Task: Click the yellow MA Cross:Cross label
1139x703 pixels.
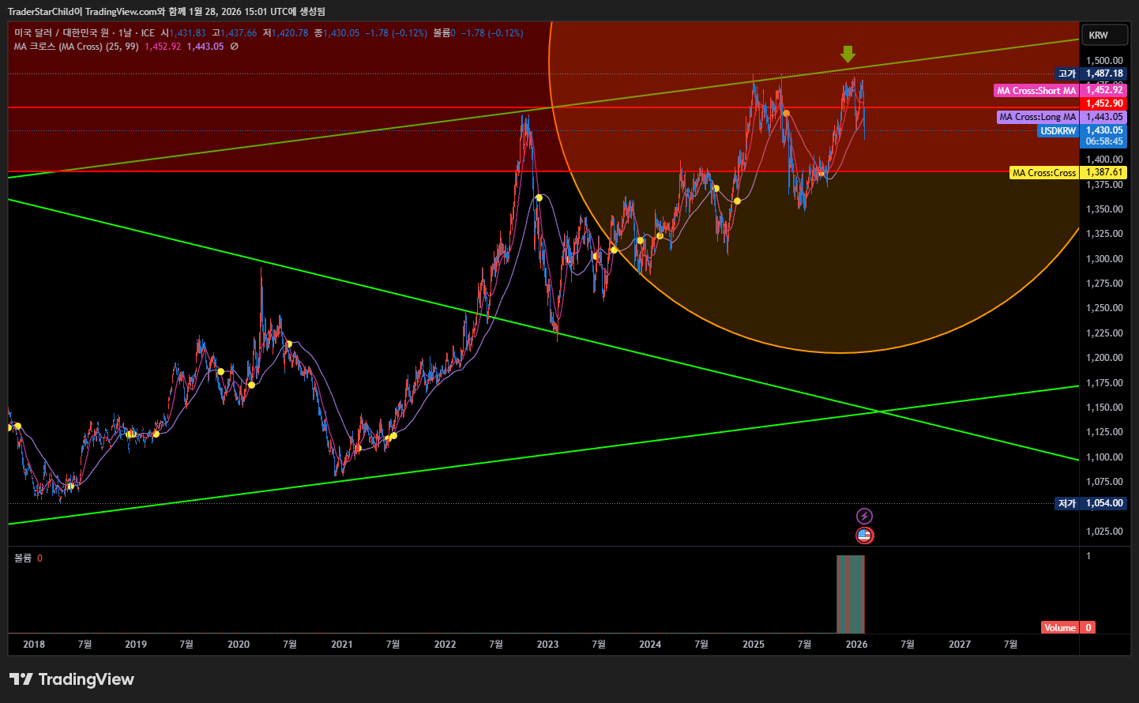Action: pyautogui.click(x=1043, y=172)
